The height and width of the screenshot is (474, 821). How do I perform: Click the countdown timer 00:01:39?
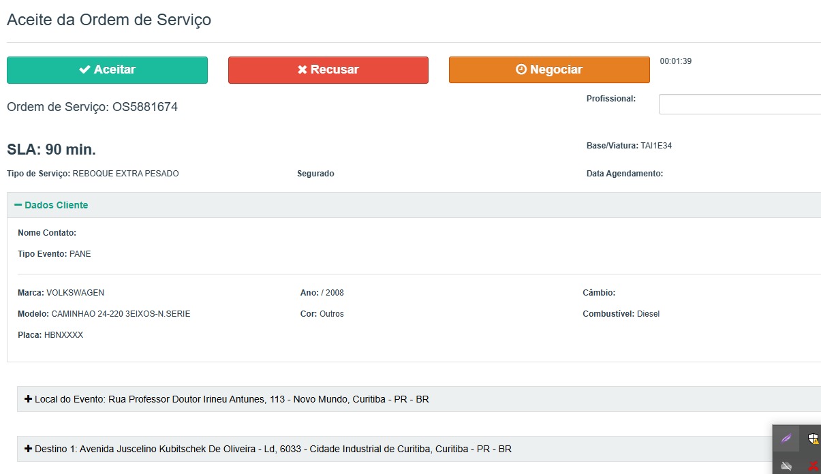point(676,61)
